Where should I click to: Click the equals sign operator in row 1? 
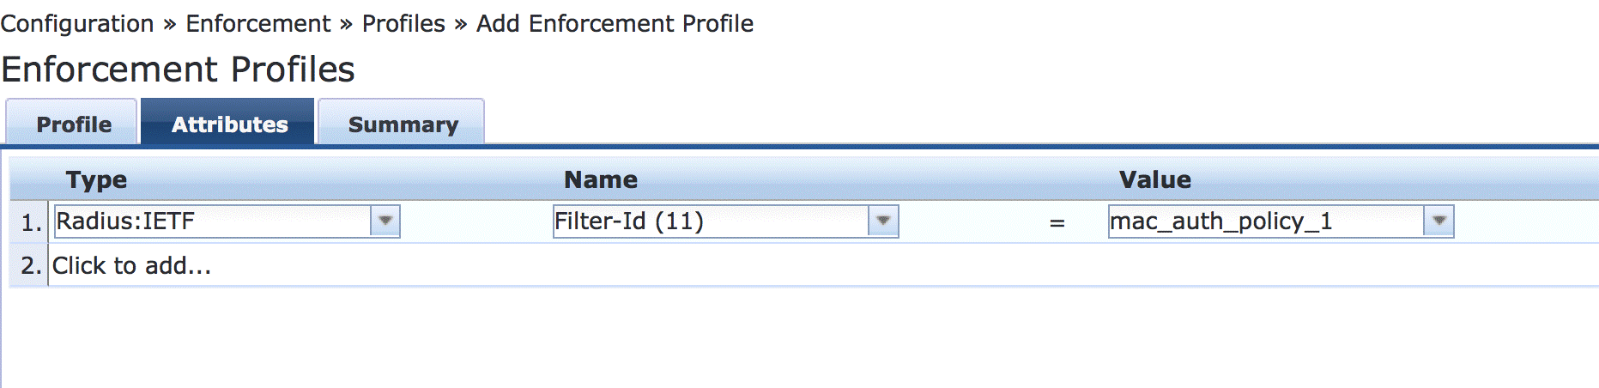1057,222
